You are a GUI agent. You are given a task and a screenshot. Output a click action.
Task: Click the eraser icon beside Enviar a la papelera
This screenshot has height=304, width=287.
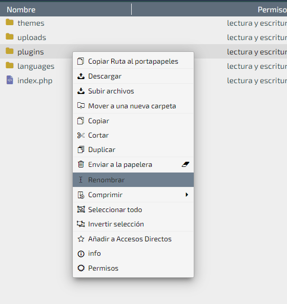coord(186,164)
